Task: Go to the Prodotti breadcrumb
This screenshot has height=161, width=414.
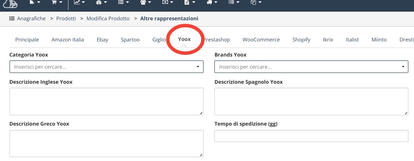Action: click(x=66, y=19)
